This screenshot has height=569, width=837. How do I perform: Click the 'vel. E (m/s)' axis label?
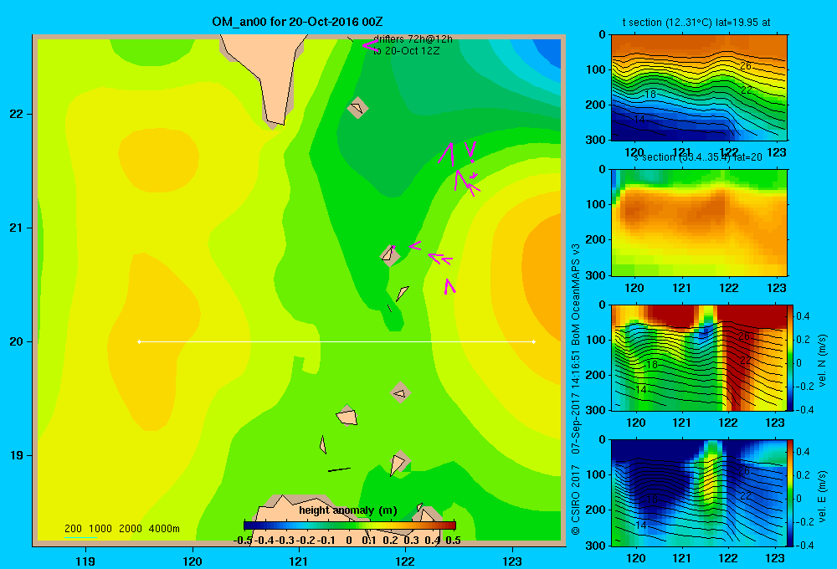coord(822,496)
